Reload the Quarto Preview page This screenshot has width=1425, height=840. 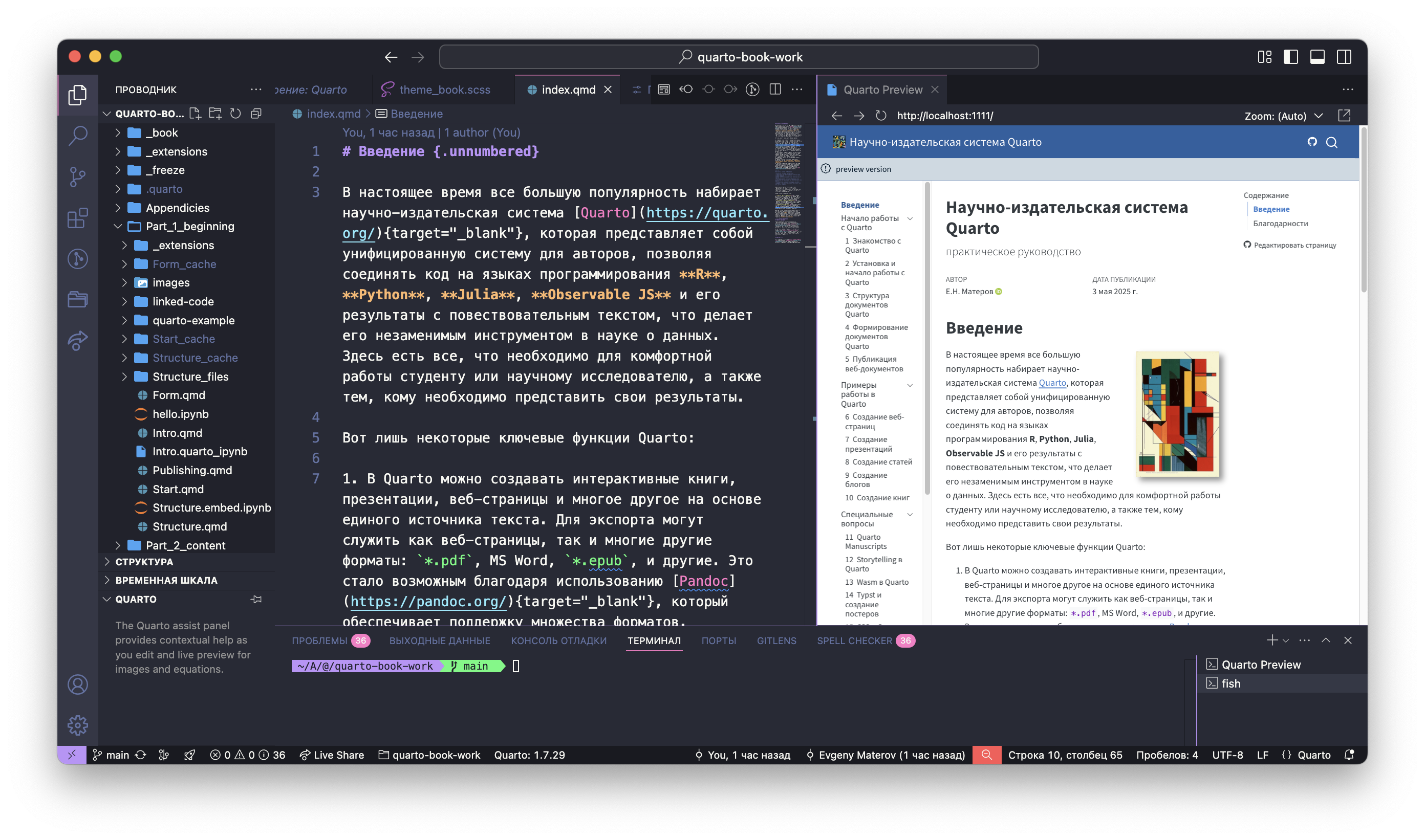point(881,116)
